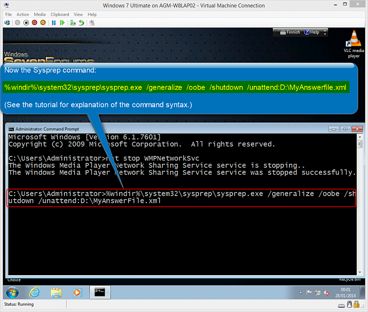
Task: Open the network tray icon
Action: tap(318, 292)
